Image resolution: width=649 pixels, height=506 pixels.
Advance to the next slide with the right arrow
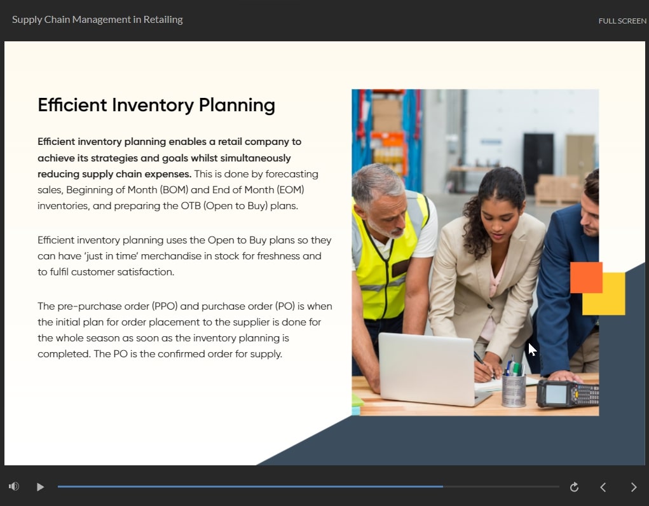pyautogui.click(x=634, y=487)
